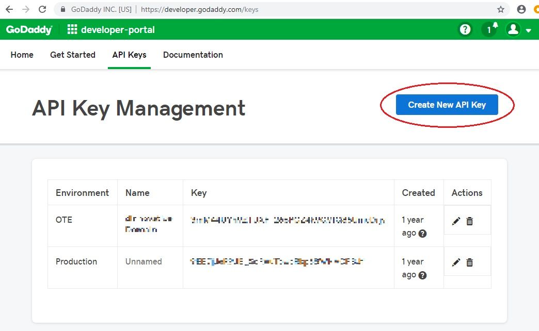Switch to the Get Started tab
Screen dimensions: 539x331
(72, 55)
